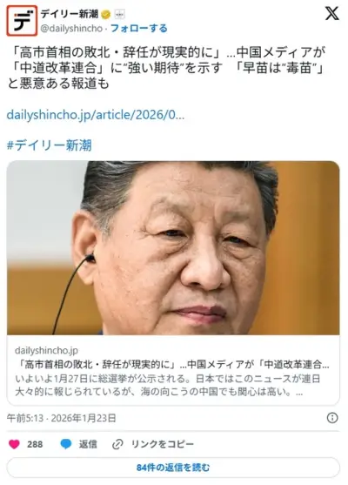This screenshot has width=348, height=485.
Task: Click the X logo icon
Action: [x=332, y=14]
